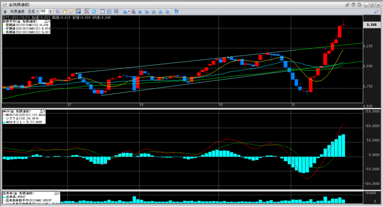
Task: Click the chain link icon in title bar
Action: (347, 4)
